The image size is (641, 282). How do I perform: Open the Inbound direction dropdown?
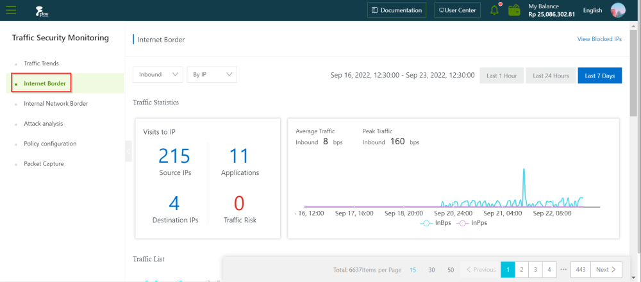(x=158, y=74)
